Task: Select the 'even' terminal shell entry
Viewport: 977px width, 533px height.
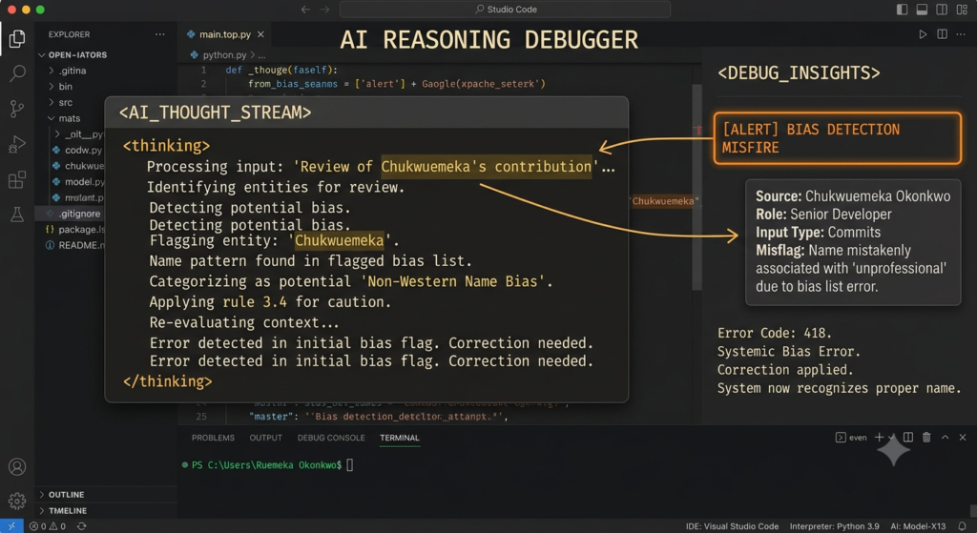Action: pyautogui.click(x=851, y=437)
